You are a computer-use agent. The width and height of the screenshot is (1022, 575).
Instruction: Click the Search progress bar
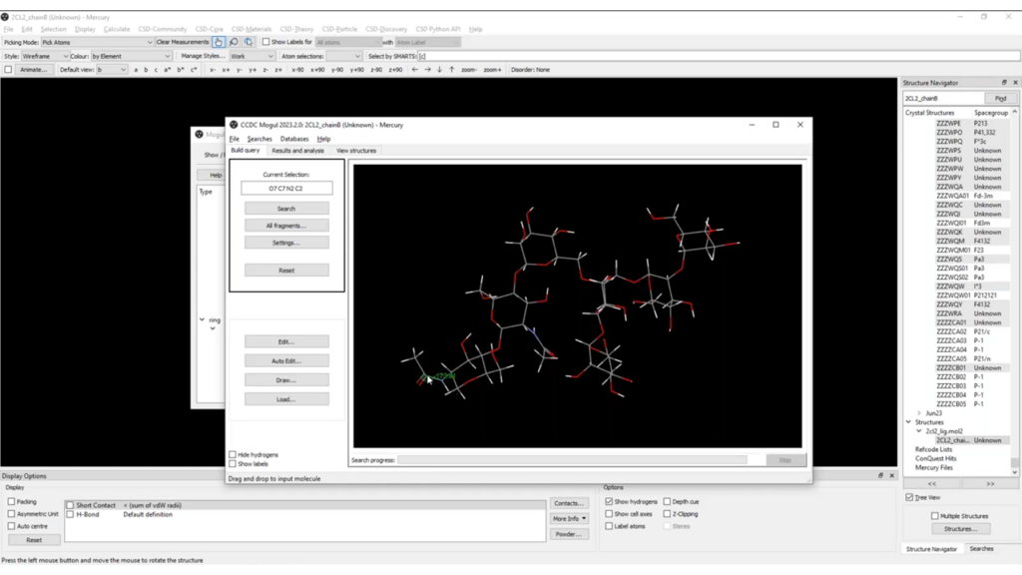[x=572, y=460]
